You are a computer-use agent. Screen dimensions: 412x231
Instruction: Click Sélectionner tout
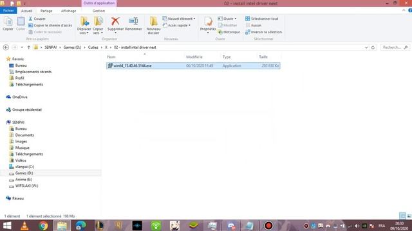tap(262, 19)
